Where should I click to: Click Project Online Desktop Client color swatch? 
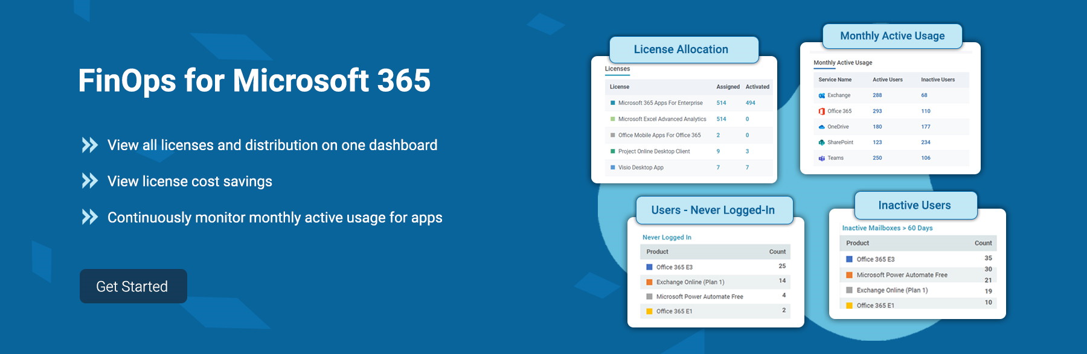613,151
